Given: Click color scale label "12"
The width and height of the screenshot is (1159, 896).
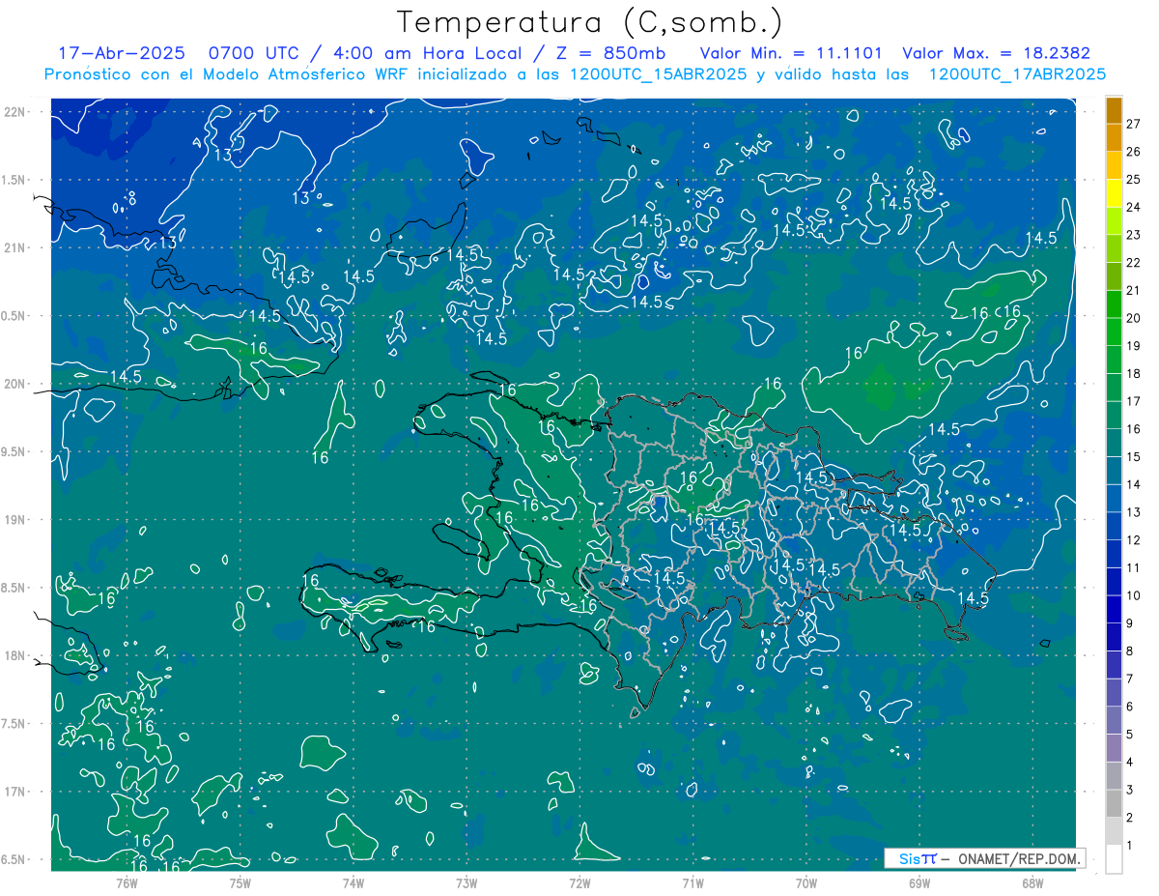Looking at the screenshot, I should pos(1134,540).
